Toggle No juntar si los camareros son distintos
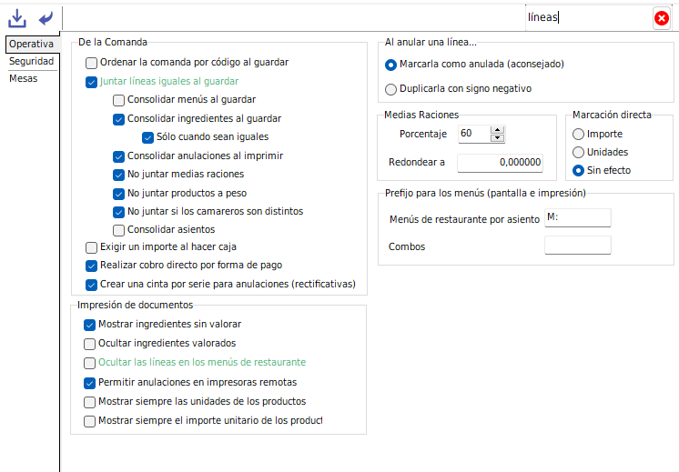The image size is (679, 472). [118, 212]
